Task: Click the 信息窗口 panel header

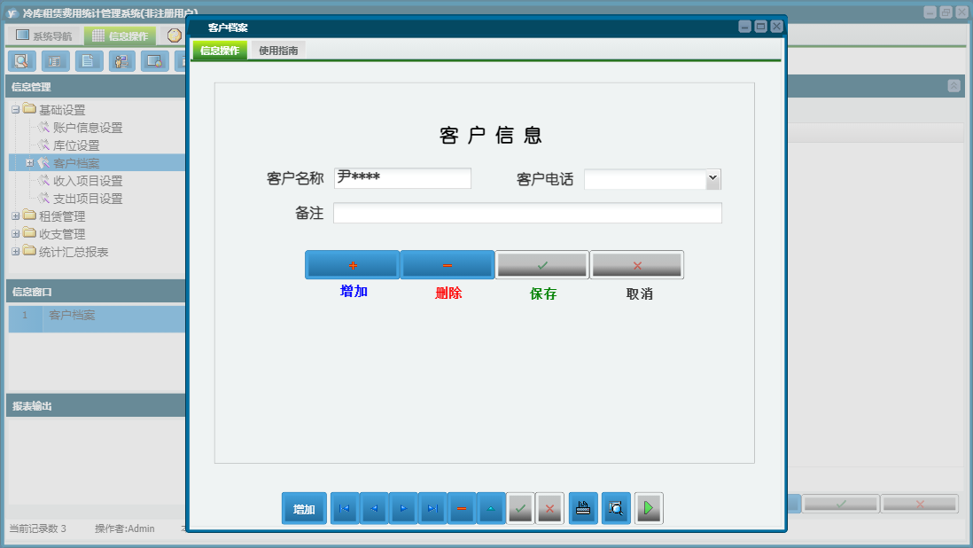Action: pos(96,292)
